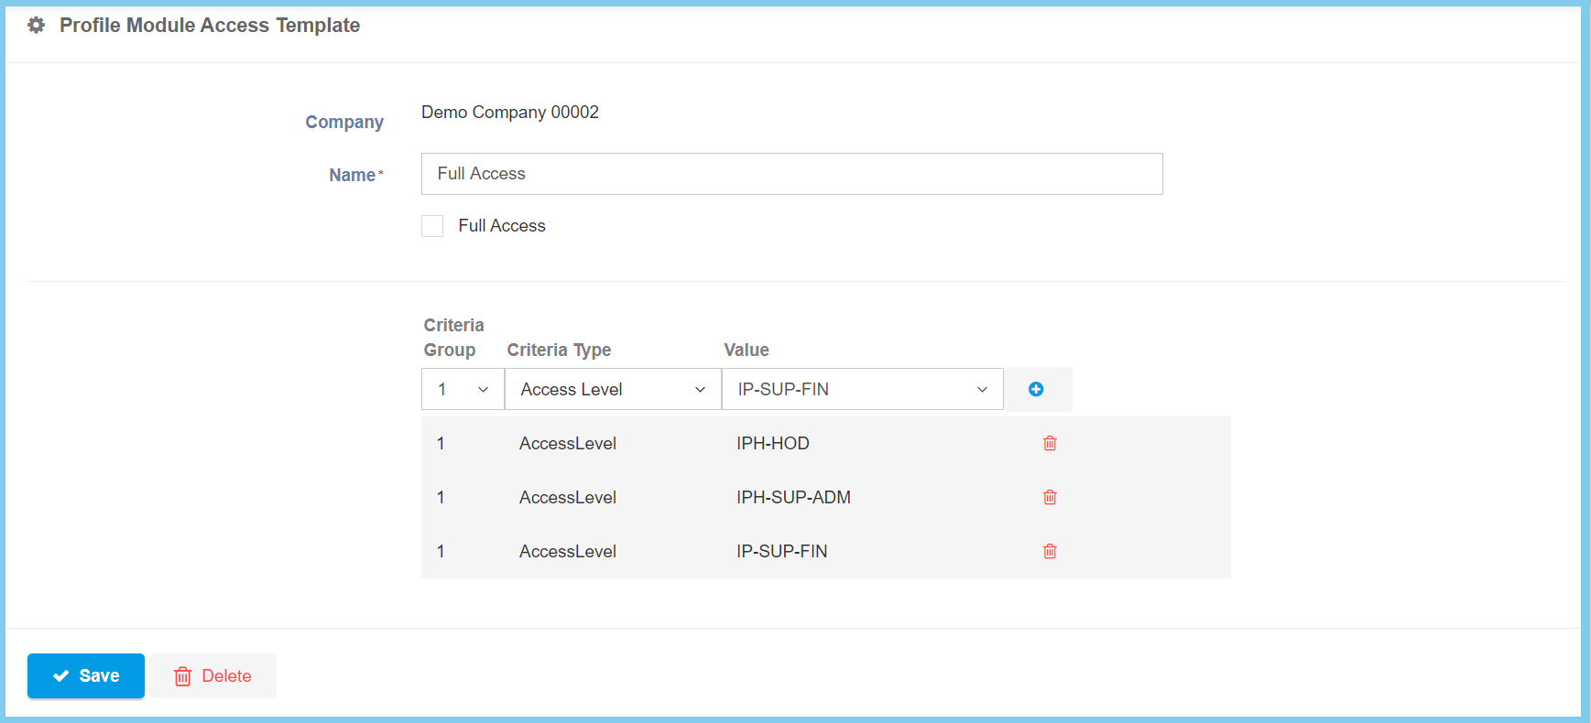Image resolution: width=1591 pixels, height=723 pixels.
Task: Click the trash icon in the IP-SUP-FIN list row
Action: [1050, 552]
